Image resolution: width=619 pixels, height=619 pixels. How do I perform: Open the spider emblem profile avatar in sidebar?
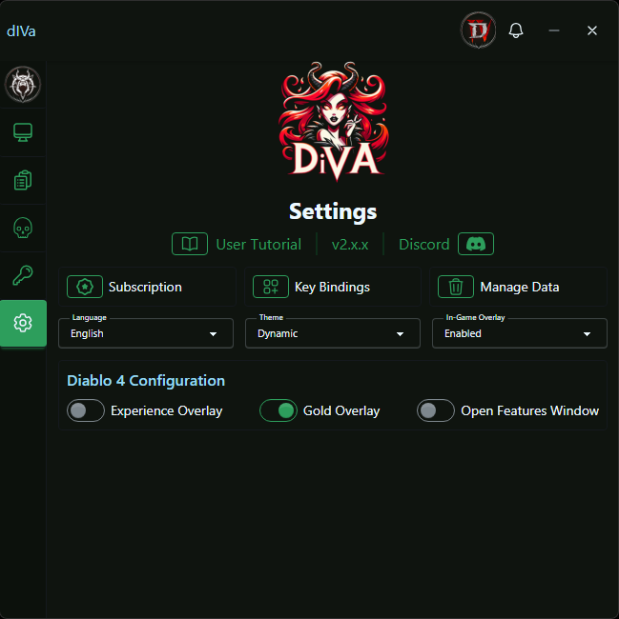23,85
